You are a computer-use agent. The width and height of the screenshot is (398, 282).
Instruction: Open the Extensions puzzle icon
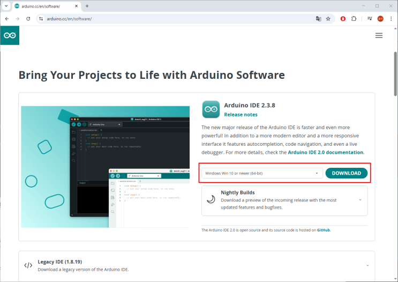pyautogui.click(x=354, y=19)
